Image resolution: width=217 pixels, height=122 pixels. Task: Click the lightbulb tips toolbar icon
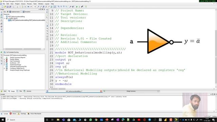[86, 7]
